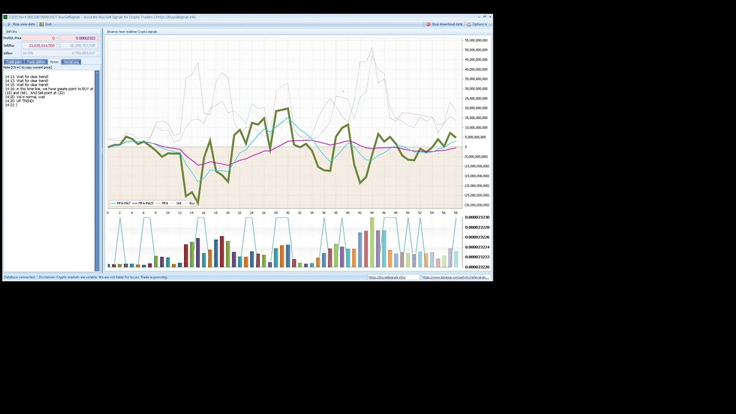Click the notes panel vertical scrollbar
This screenshot has height=414, width=736.
97,170
